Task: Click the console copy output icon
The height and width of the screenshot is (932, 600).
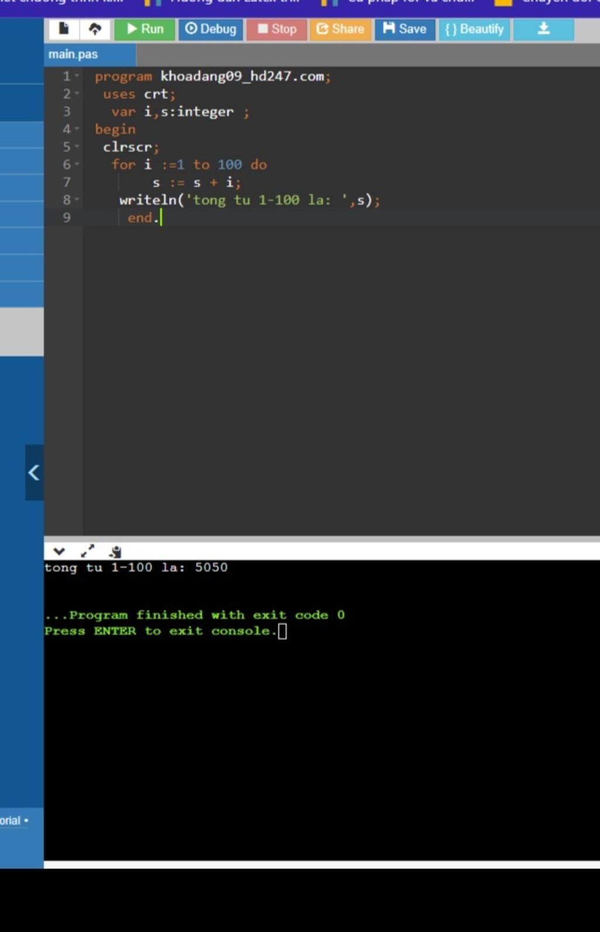Action: click(x=115, y=551)
